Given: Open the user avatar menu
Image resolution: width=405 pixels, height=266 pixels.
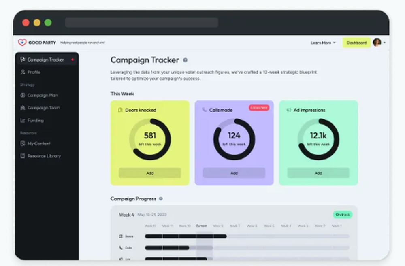Looking at the screenshot, I should coord(377,43).
